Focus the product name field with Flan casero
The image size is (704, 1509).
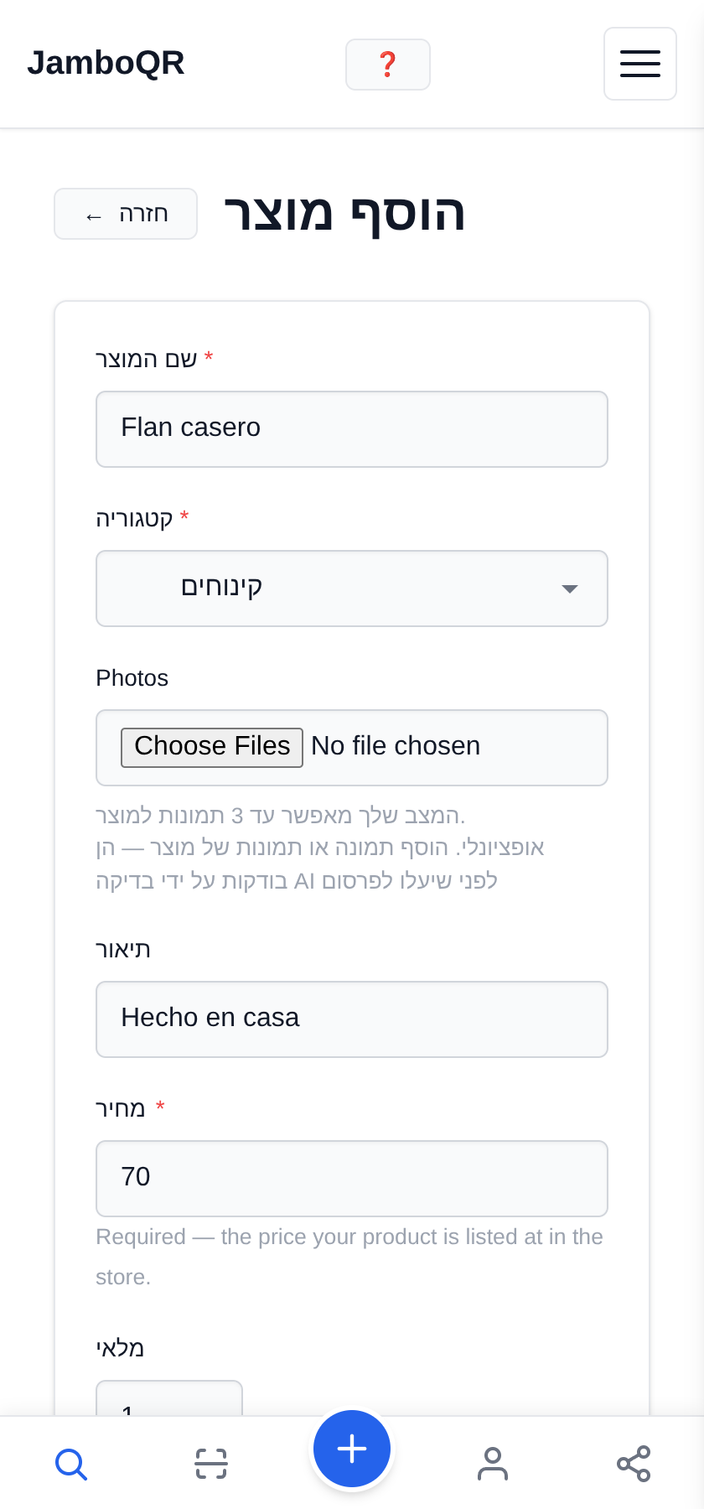tap(352, 429)
